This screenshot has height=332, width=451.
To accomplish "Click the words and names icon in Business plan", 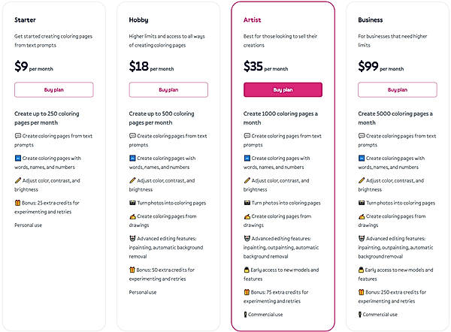I will (362, 158).
